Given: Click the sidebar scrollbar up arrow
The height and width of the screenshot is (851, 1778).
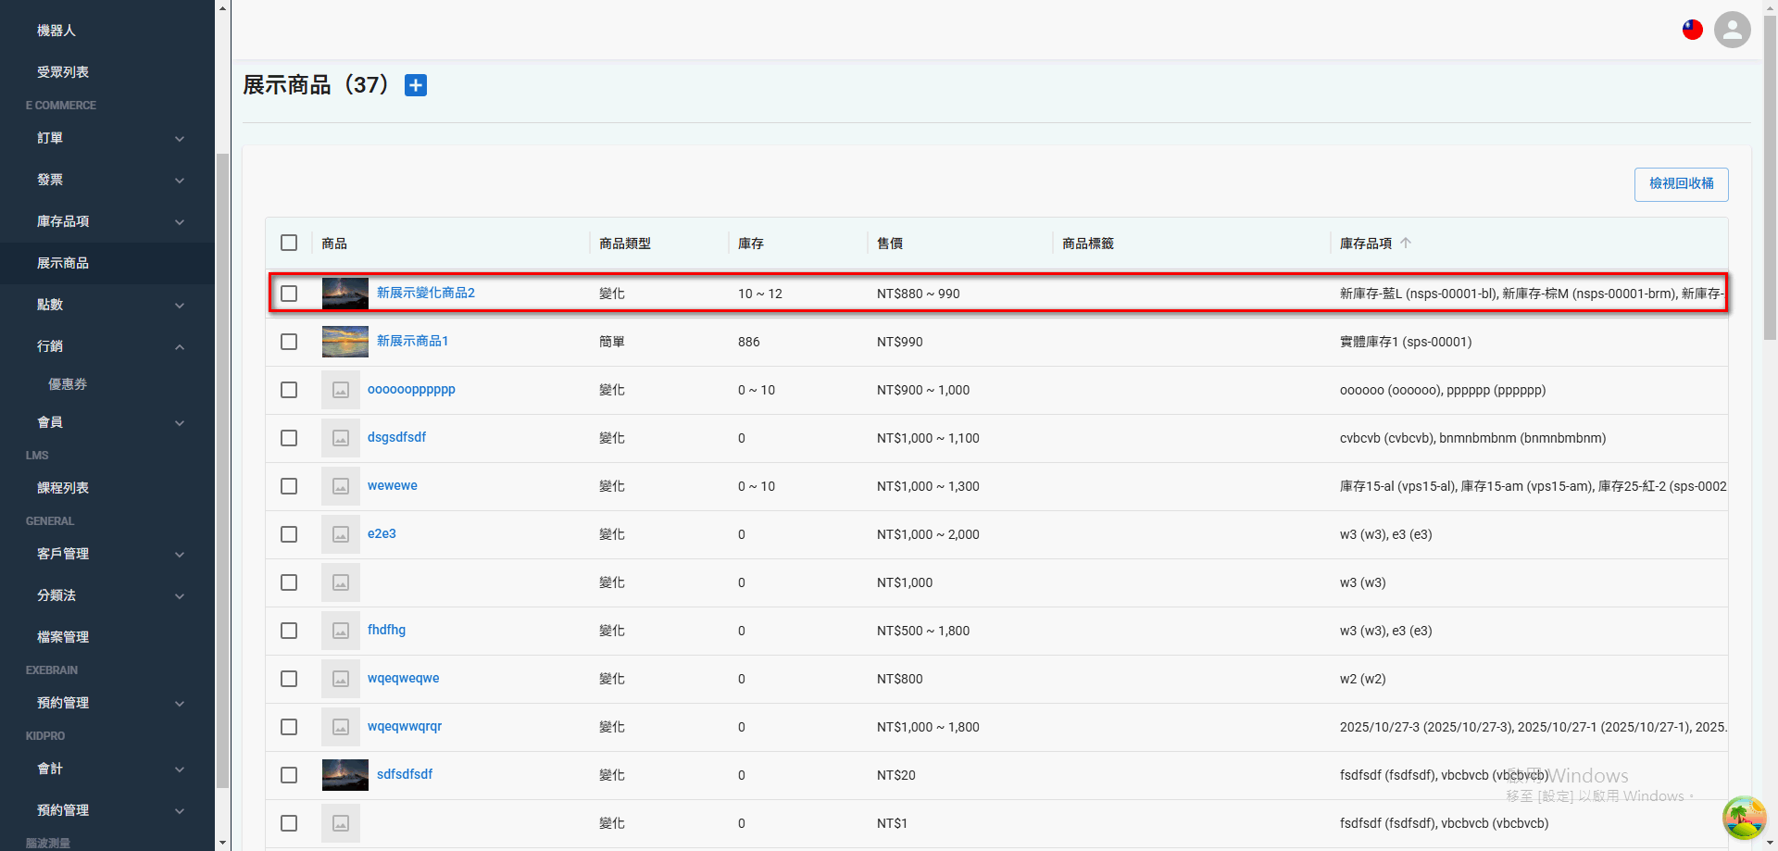Looking at the screenshot, I should click(x=222, y=7).
